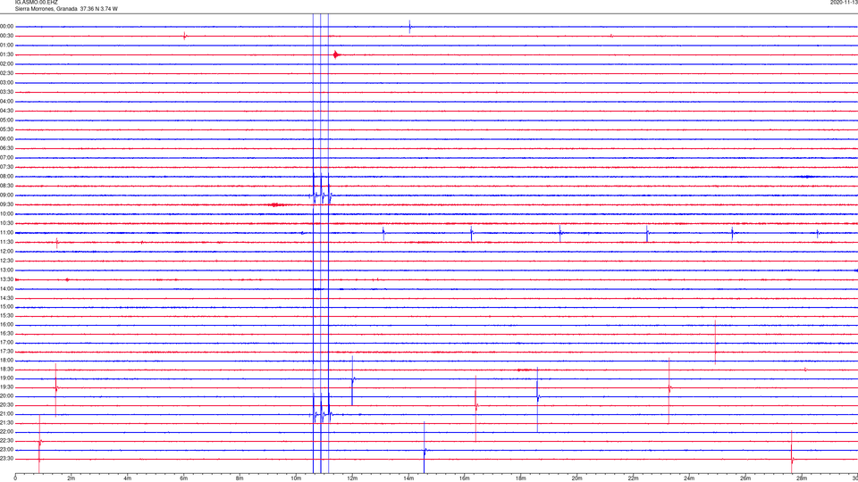Pick the 21:30 time label
The width and height of the screenshot is (858, 482).
pos(7,423)
